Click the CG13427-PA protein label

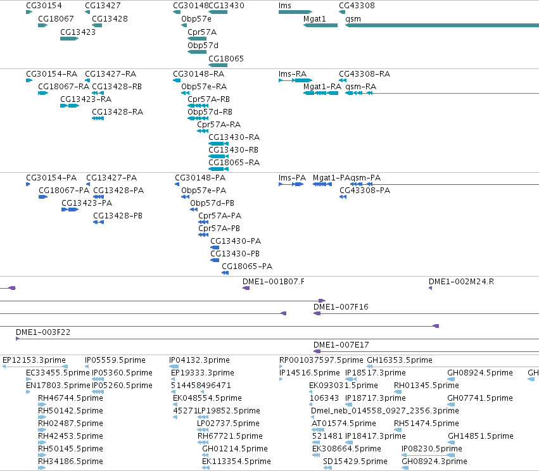pos(111,178)
